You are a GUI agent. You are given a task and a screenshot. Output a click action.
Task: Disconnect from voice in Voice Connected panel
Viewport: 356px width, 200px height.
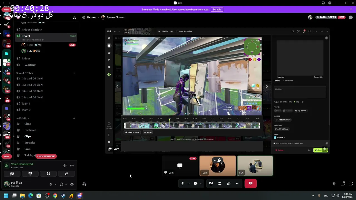(x=72, y=166)
